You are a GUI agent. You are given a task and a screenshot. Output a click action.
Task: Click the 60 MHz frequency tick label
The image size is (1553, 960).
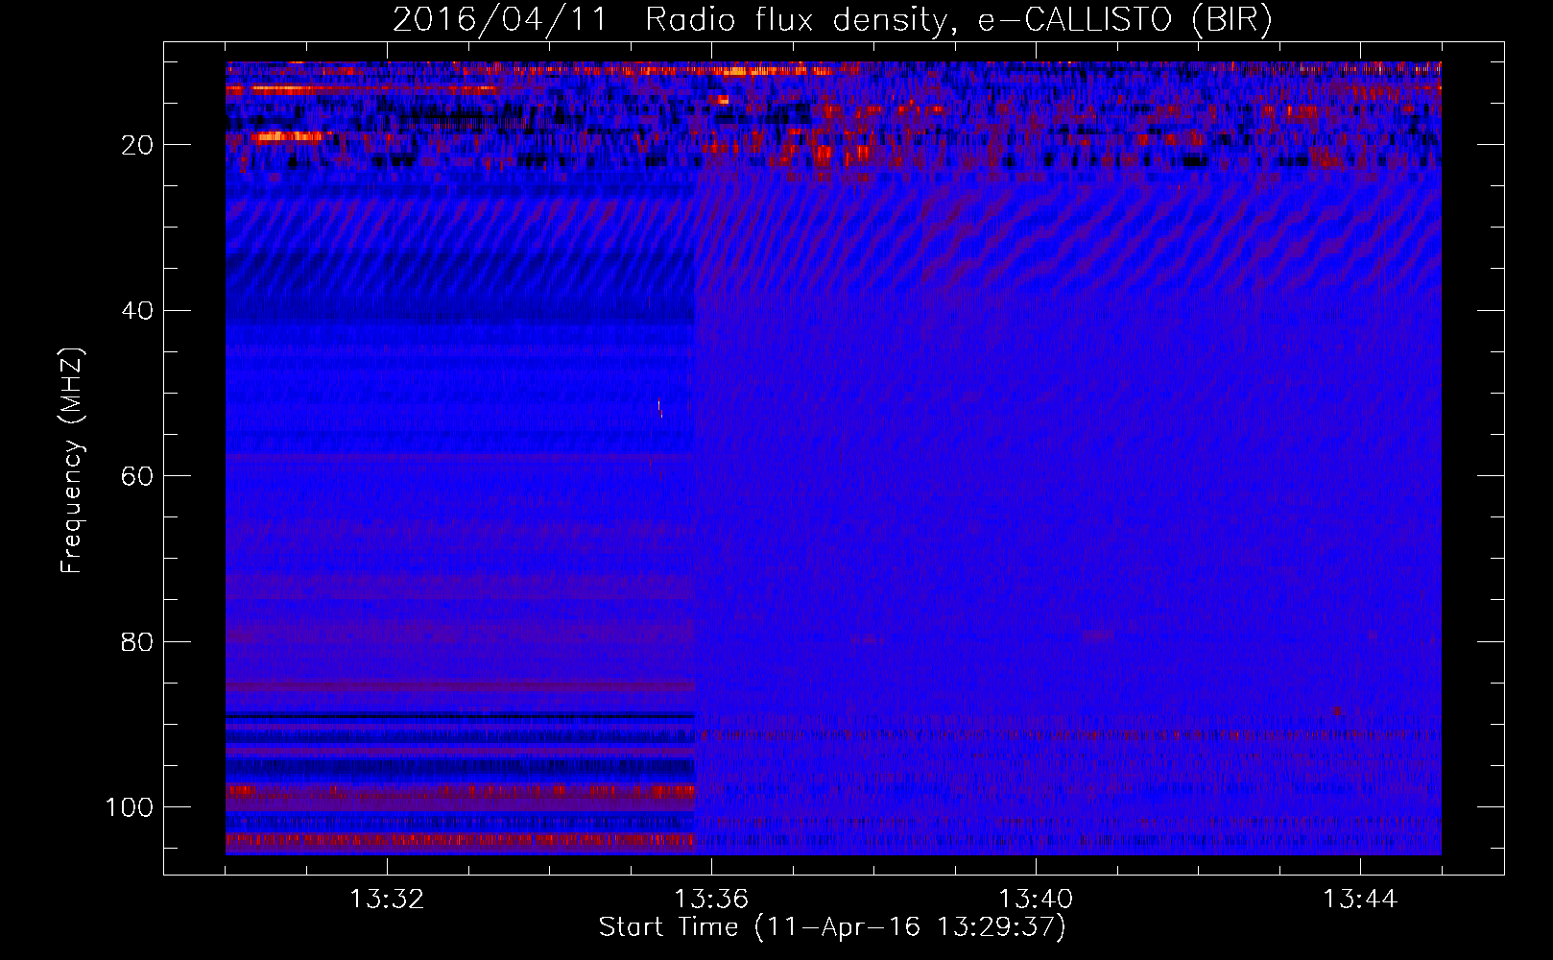137,476
